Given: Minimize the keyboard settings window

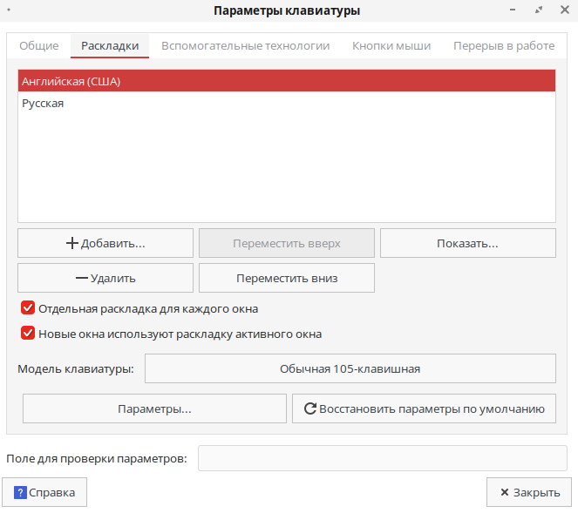Looking at the screenshot, I should point(517,10).
